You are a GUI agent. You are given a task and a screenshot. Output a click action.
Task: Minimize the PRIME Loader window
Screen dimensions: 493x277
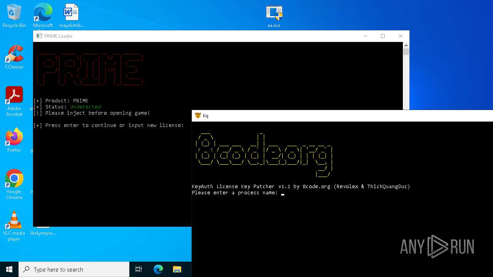365,36
